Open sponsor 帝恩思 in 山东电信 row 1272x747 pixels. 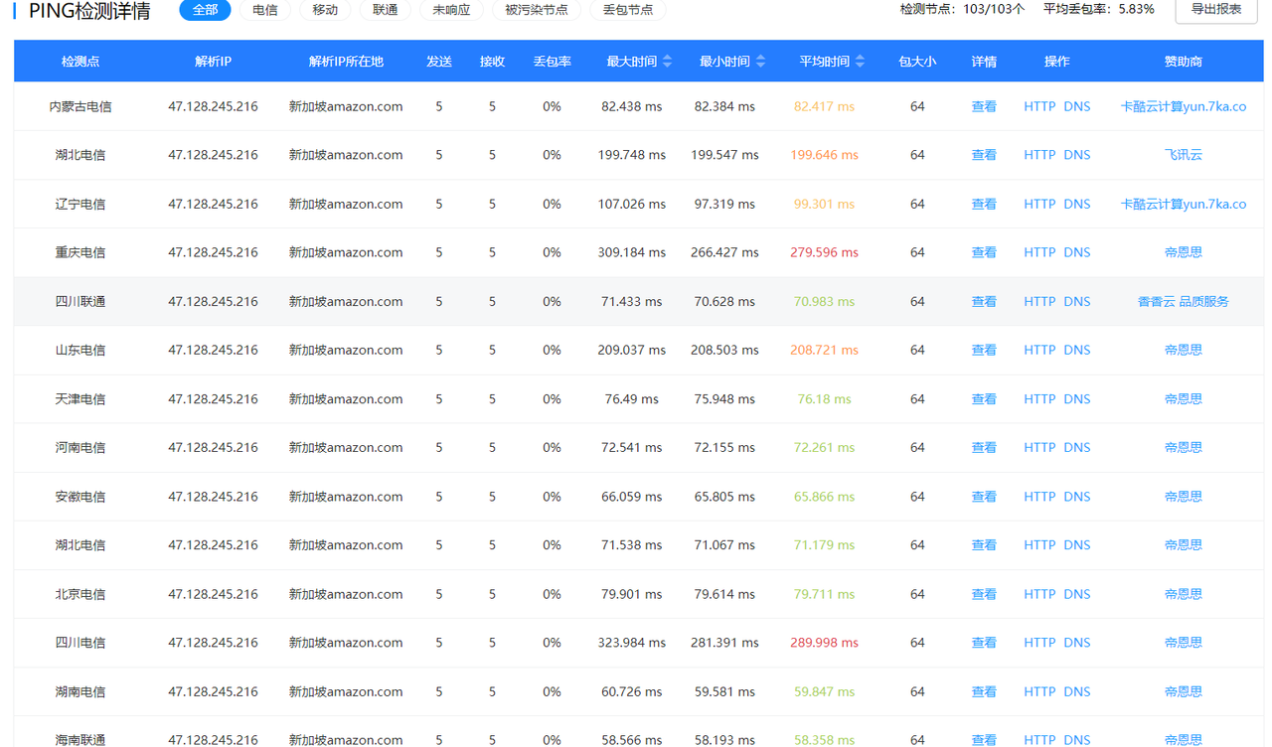pos(1184,350)
